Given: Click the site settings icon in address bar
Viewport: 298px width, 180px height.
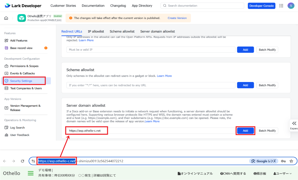Looking at the screenshot, I should [x=33, y=161].
